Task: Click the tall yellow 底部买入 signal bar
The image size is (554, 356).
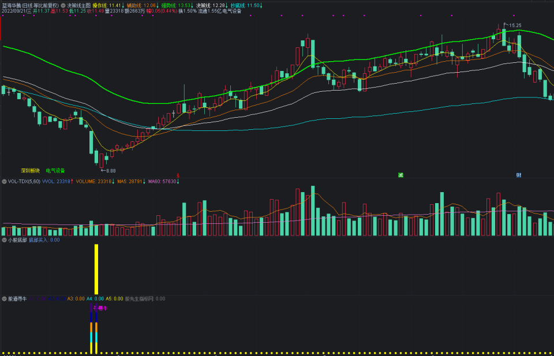Action: [x=96, y=268]
